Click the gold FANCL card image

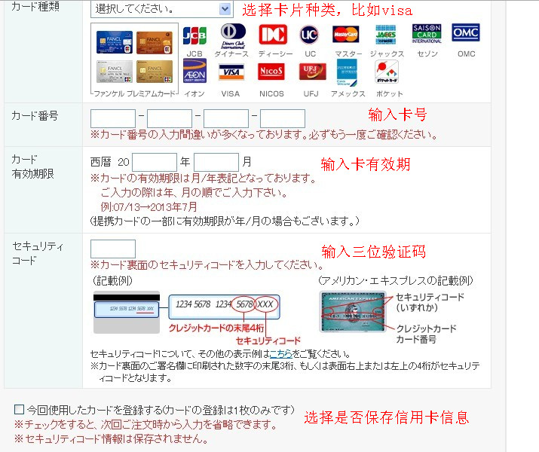pyautogui.click(x=155, y=72)
